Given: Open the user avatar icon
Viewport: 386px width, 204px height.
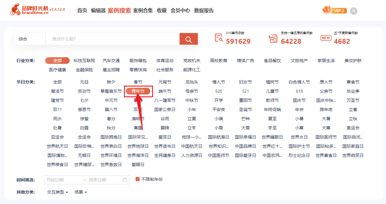Looking at the screenshot, I should pyautogui.click(x=353, y=11).
